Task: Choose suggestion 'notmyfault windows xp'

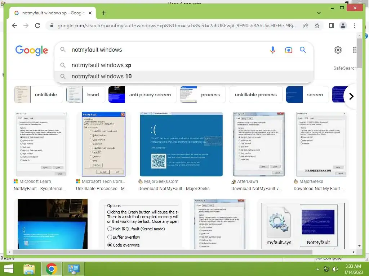Action: coord(184,65)
